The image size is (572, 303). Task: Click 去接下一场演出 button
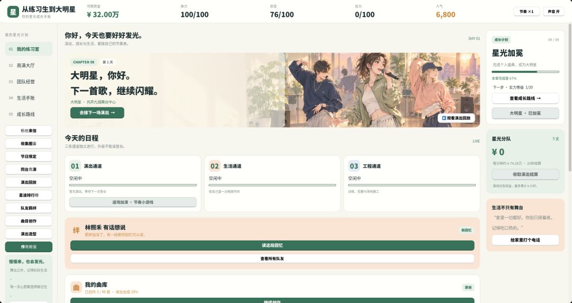(x=97, y=113)
